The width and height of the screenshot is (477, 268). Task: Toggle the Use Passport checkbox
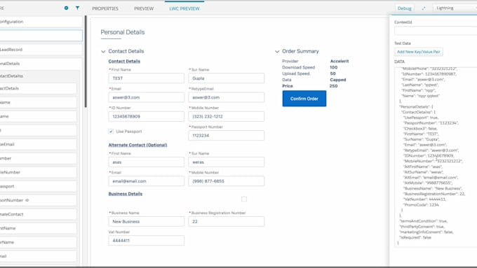pyautogui.click(x=111, y=132)
